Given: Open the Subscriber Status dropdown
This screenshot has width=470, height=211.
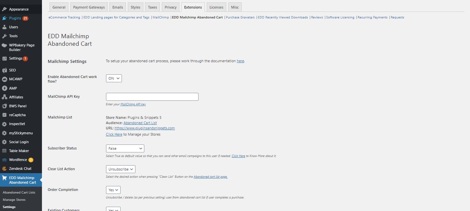Looking at the screenshot, I should (125, 148).
